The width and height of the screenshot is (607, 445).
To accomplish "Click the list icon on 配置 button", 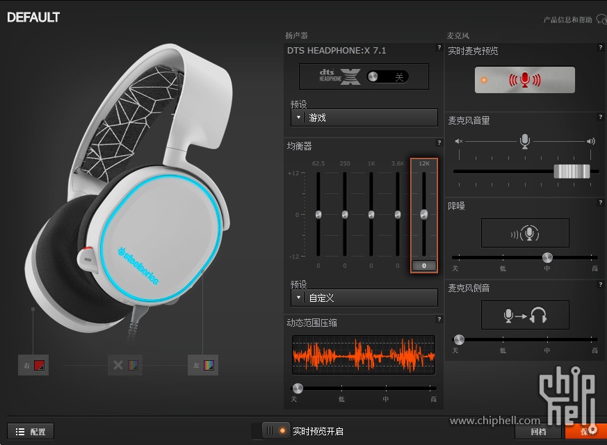I will pyautogui.click(x=20, y=432).
